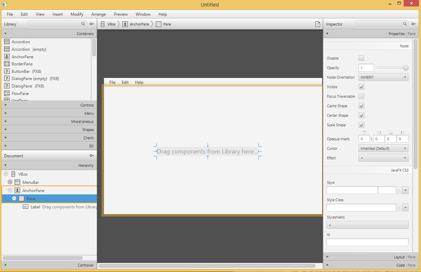Select the Accordion icon in Containers

click(x=7, y=42)
